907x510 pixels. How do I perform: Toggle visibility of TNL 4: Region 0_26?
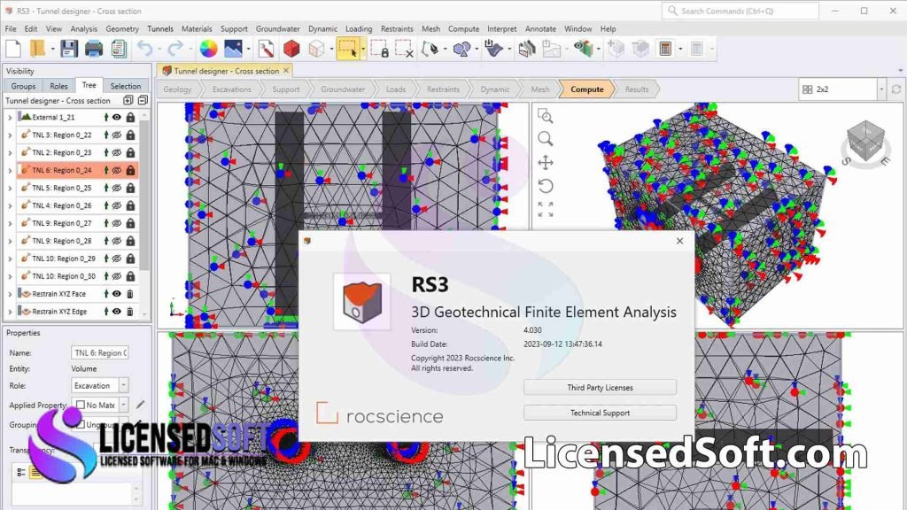coord(117,205)
